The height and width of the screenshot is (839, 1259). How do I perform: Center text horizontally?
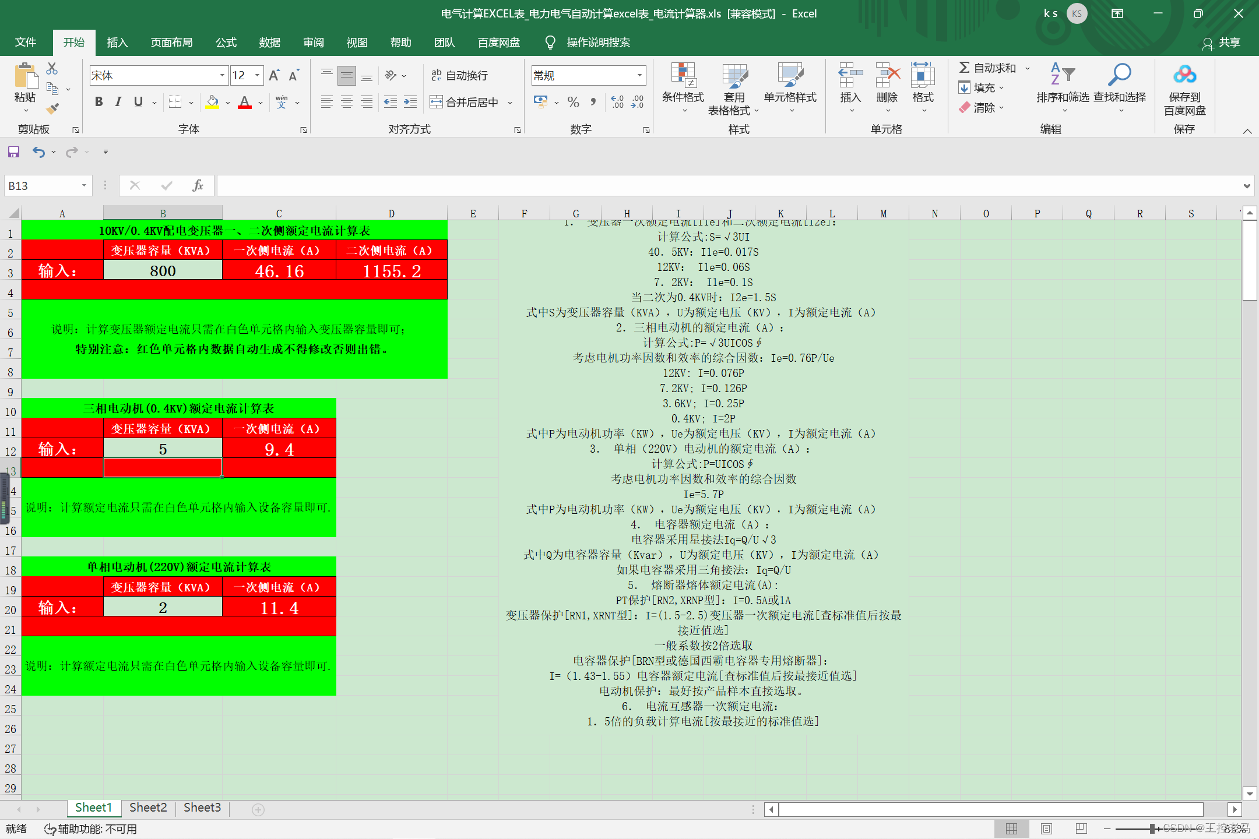[347, 102]
